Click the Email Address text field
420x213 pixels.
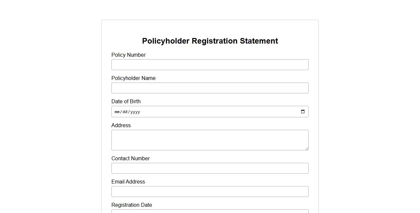210,192
